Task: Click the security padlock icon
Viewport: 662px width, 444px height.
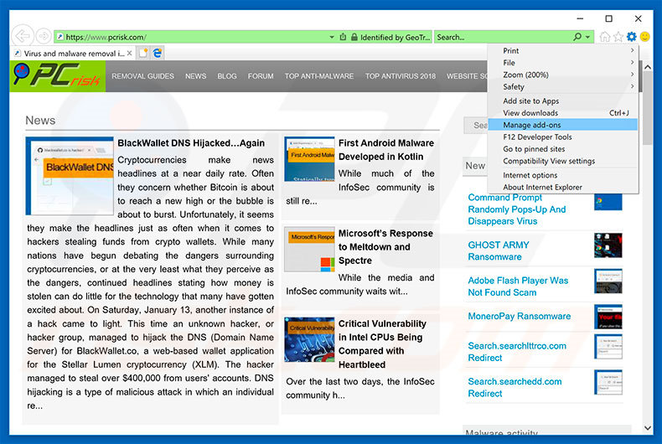Action: (354, 37)
